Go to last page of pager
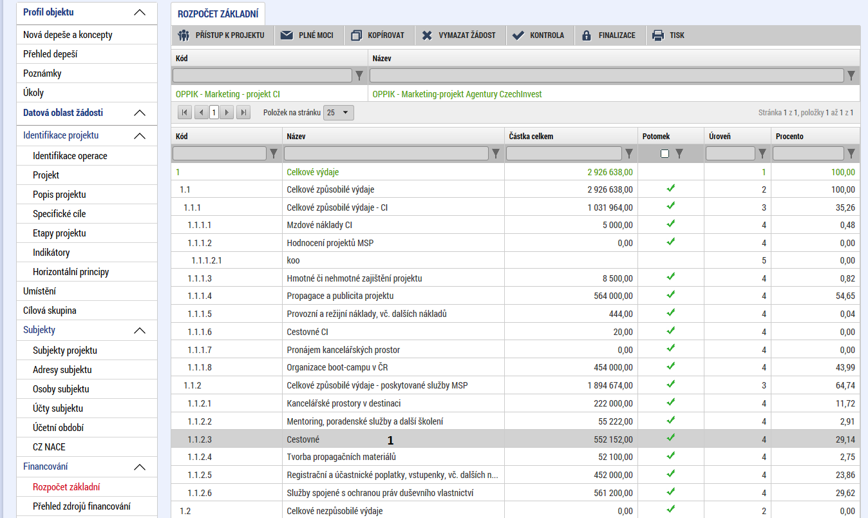Image resolution: width=868 pixels, height=518 pixels. pos(243,113)
